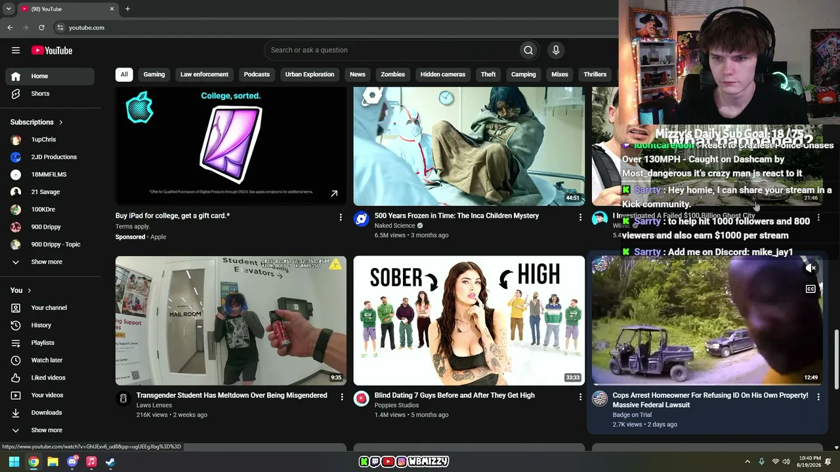
Task: Select the Urban Exploration filter chip
Action: (x=310, y=75)
